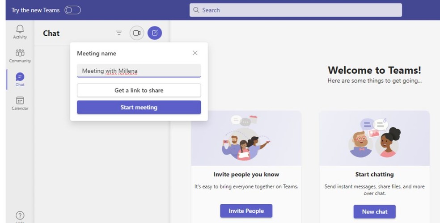The image size is (440, 223).
Task: Select the Chat sidebar icon
Action: (20, 76)
